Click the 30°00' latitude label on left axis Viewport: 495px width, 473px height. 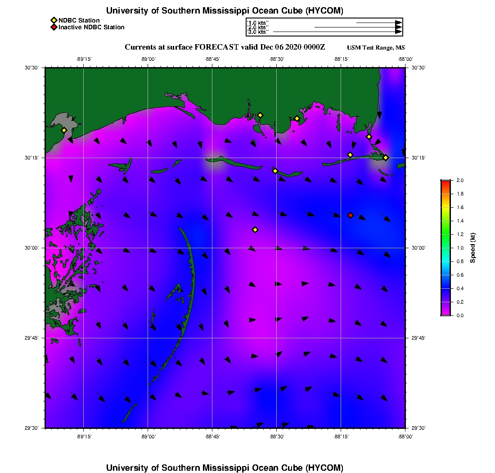(x=31, y=248)
